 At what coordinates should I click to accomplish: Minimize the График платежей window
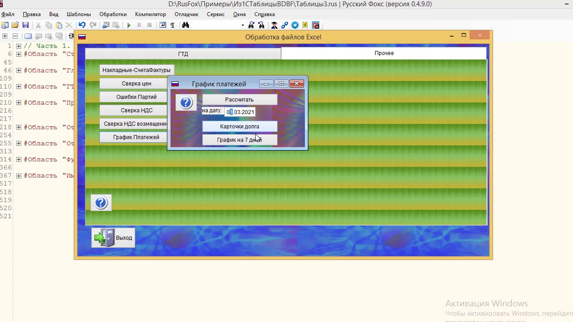pyautogui.click(x=266, y=84)
